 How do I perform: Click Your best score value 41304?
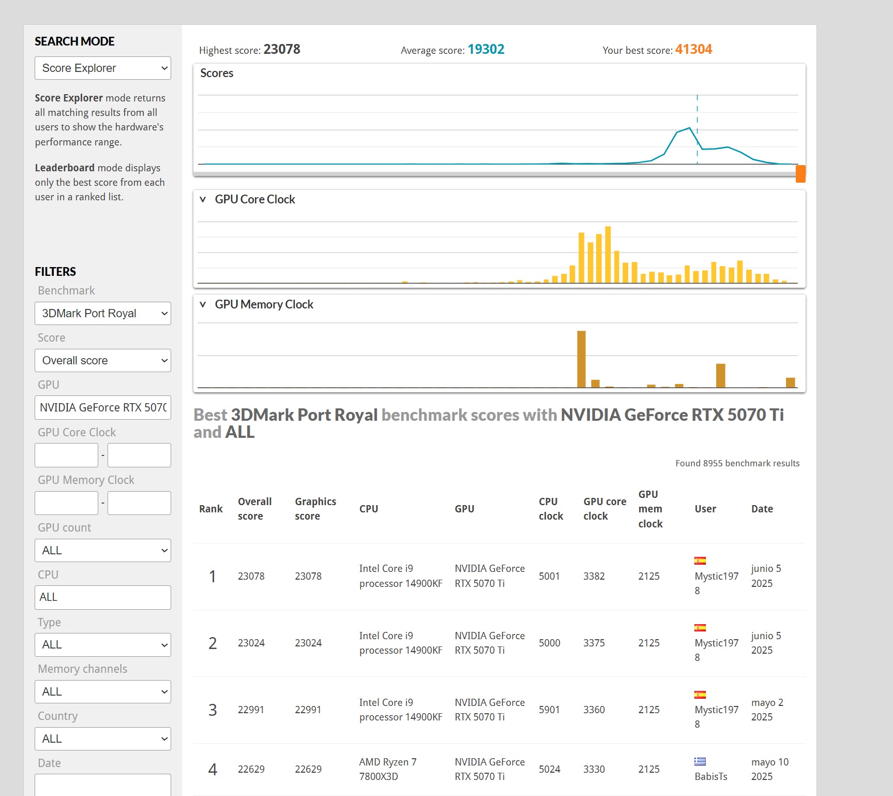694,49
